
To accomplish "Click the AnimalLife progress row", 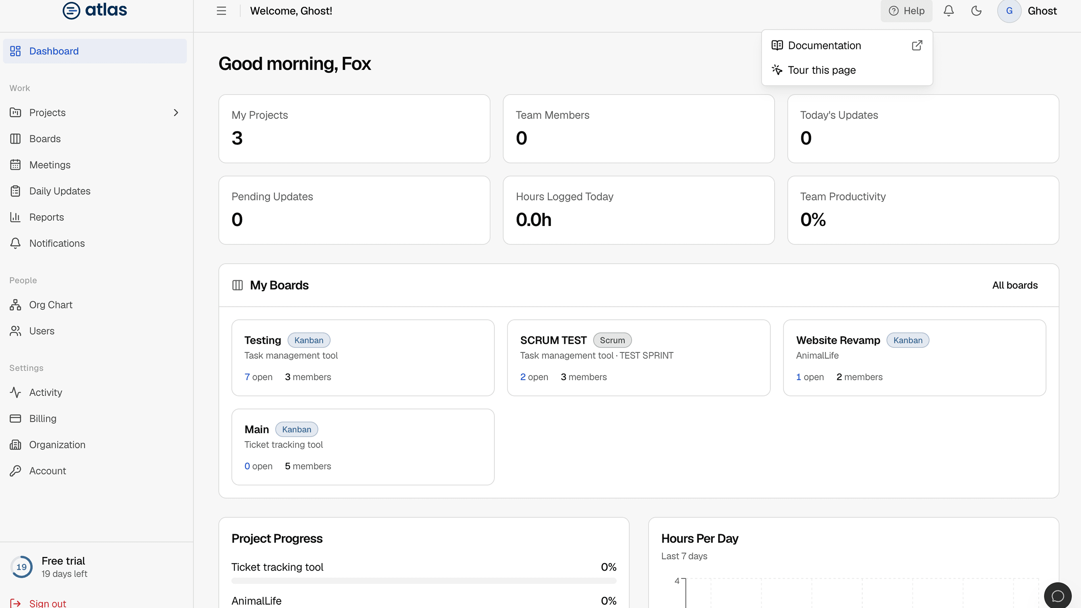I will tap(424, 601).
